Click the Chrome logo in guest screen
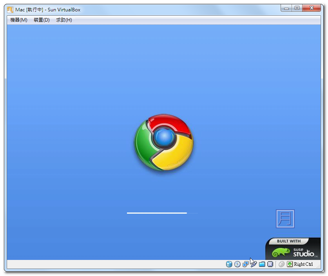The height and width of the screenshot is (276, 328). point(164,142)
